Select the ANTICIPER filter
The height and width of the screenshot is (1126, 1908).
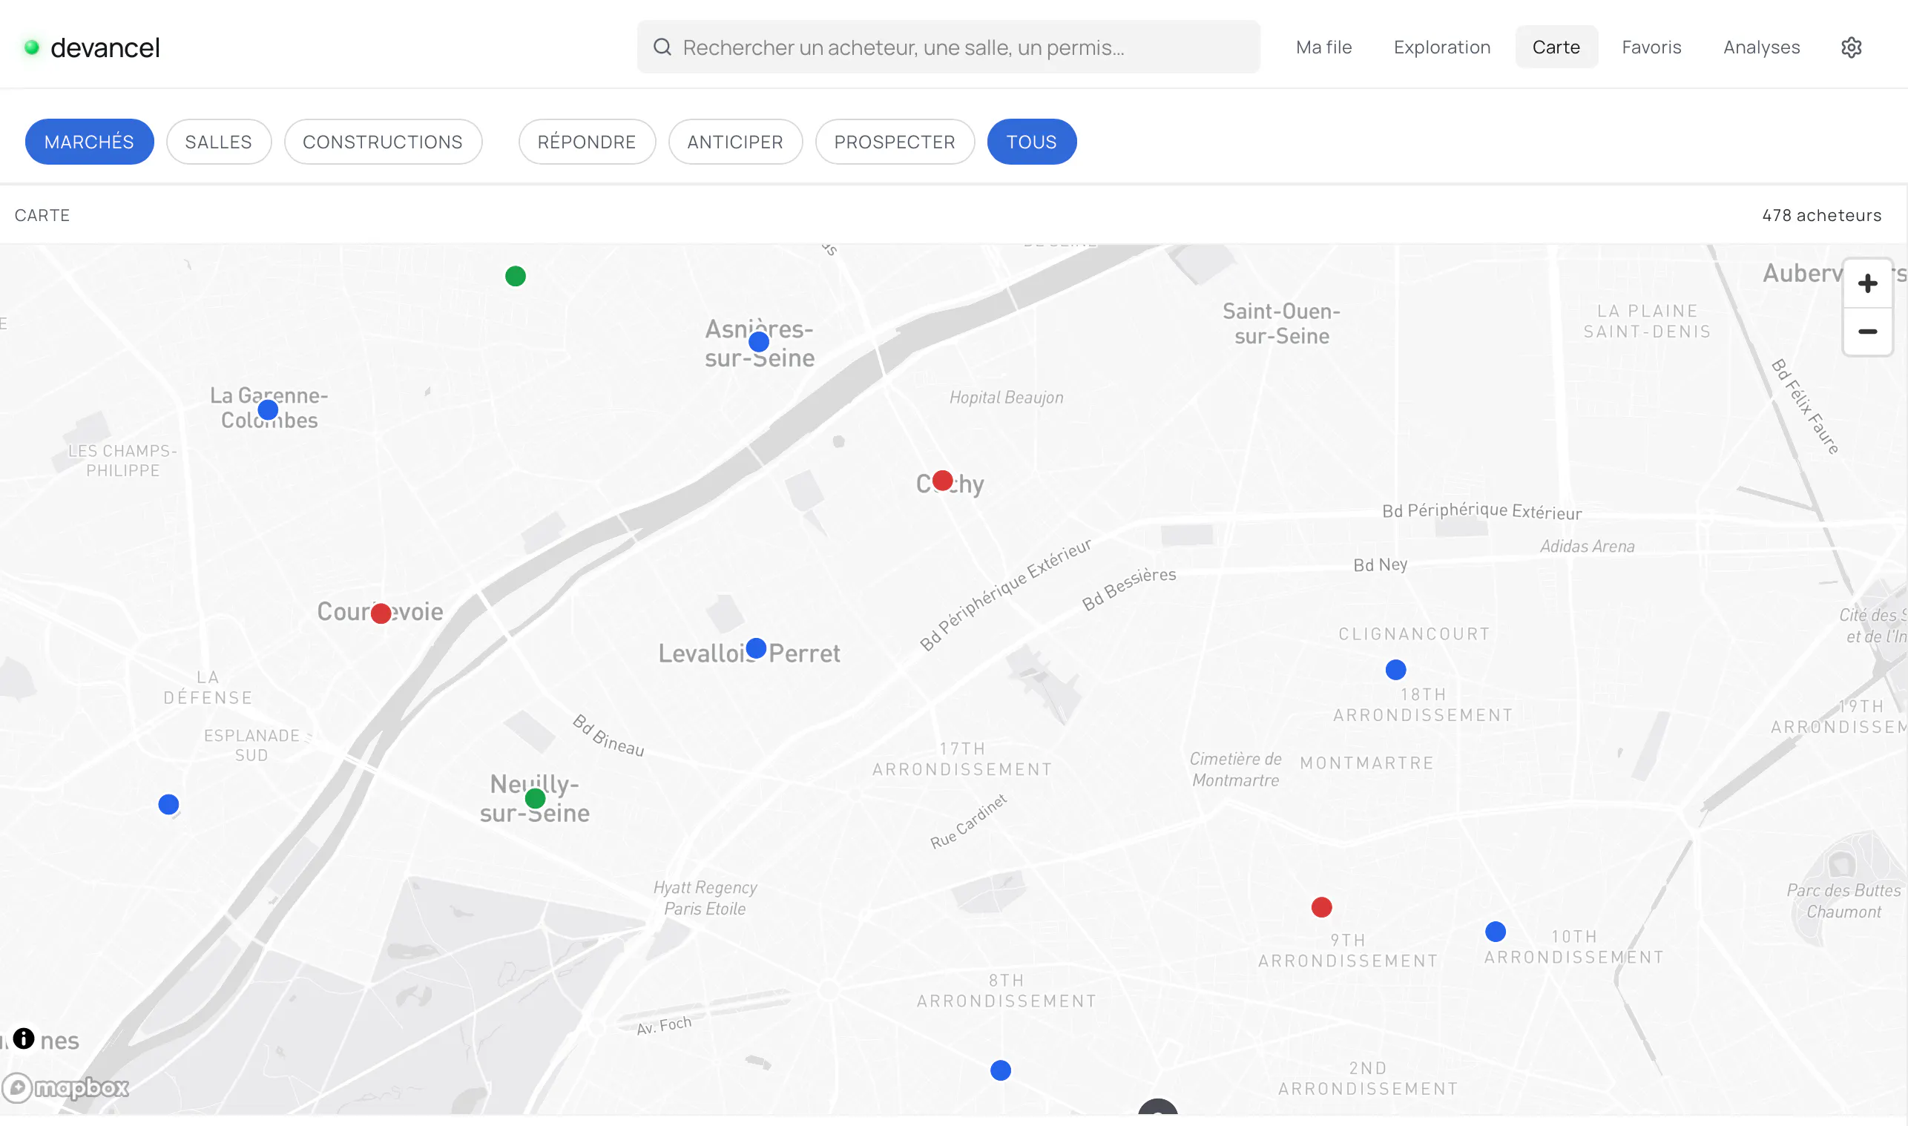[735, 142]
